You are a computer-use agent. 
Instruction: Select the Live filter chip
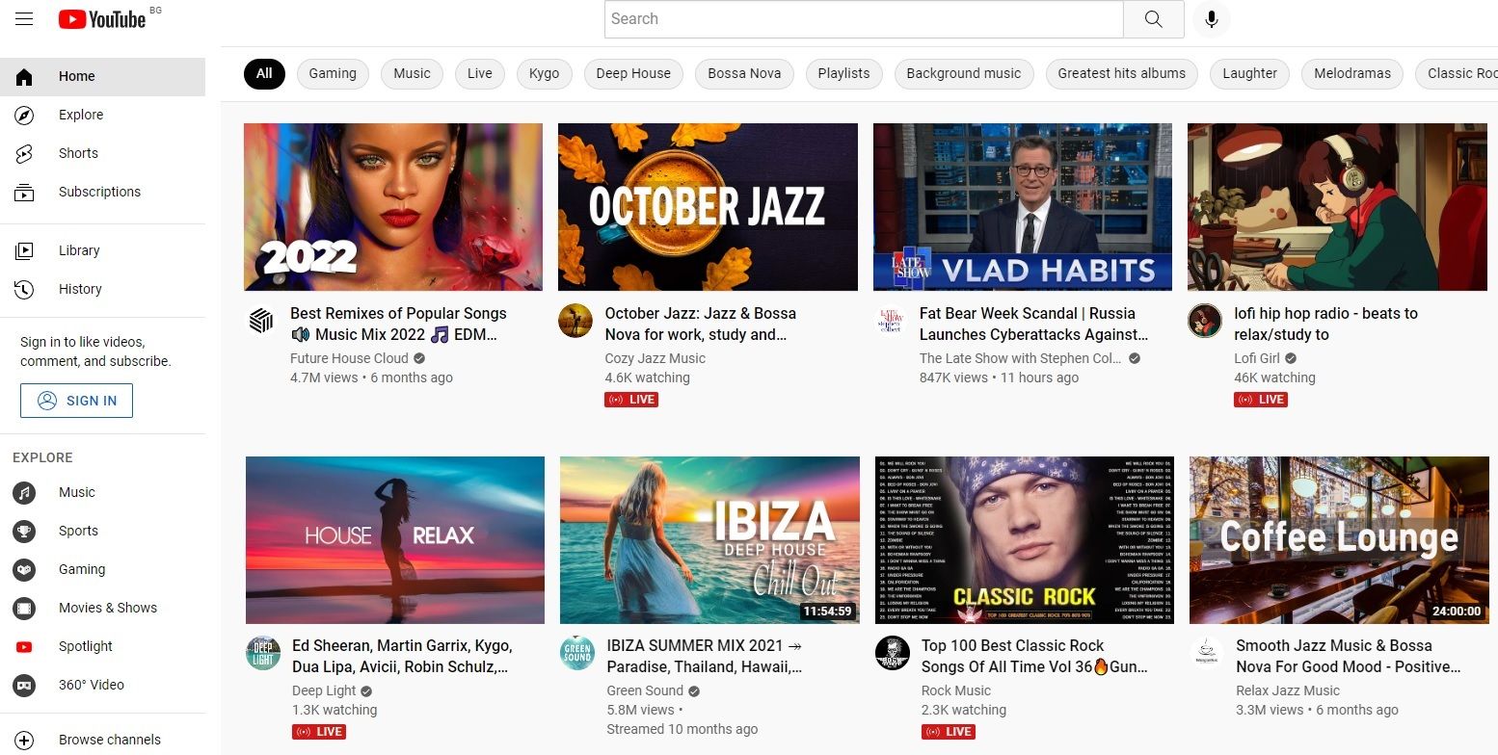(480, 74)
